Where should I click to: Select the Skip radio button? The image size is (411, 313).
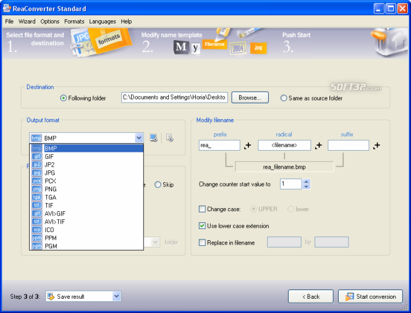(x=158, y=185)
